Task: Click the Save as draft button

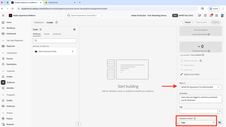Action: (x=201, y=22)
